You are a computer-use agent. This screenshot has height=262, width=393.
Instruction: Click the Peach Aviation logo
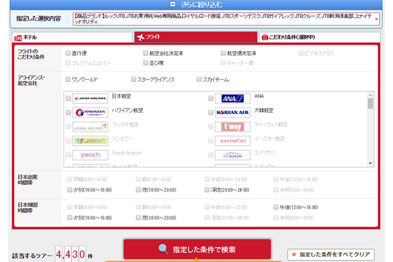click(90, 155)
